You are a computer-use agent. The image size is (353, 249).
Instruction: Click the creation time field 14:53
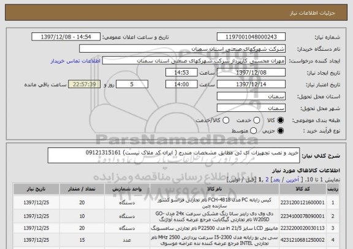[181, 72]
